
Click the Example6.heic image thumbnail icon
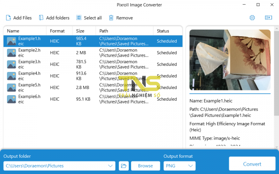pos(12,99)
